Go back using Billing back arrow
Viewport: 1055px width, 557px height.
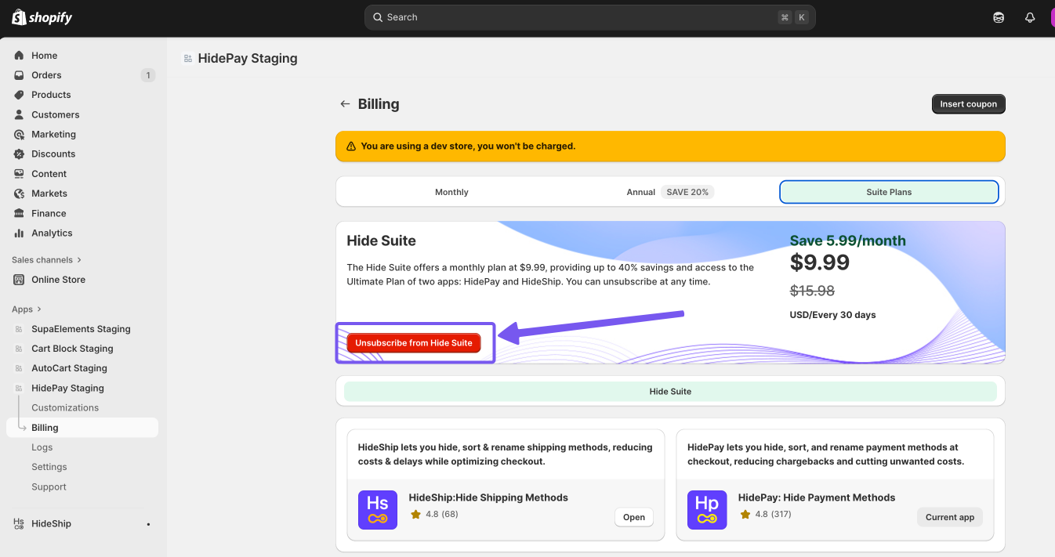(x=345, y=104)
